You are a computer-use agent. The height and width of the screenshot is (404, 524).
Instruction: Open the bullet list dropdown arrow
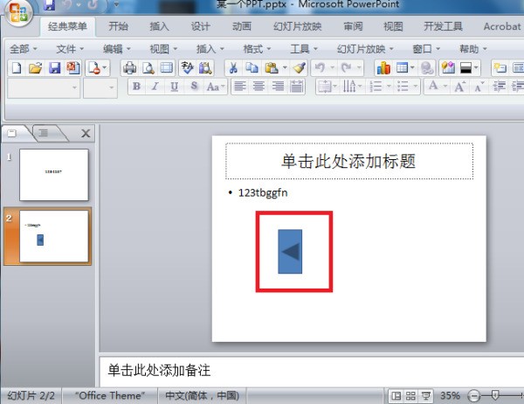(416, 87)
